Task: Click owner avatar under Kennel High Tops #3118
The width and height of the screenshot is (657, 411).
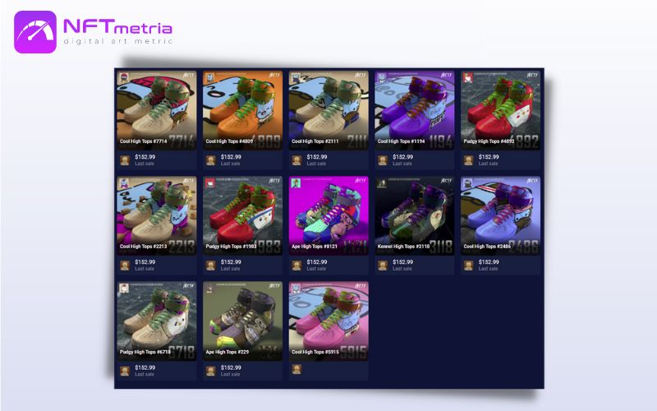Action: pos(383,266)
